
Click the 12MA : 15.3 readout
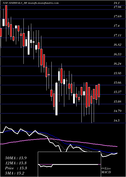click(x=16, y=163)
